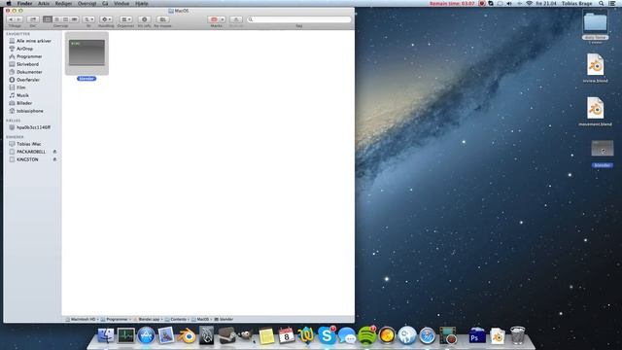Open tobiasiphone home folder in sidebar
Viewport: 622px width, 350px height.
[30, 111]
